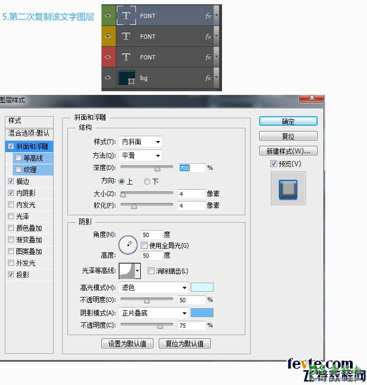367x385 pixels.
Task: Click the shadow mode blue color swatch
Action: (x=202, y=313)
